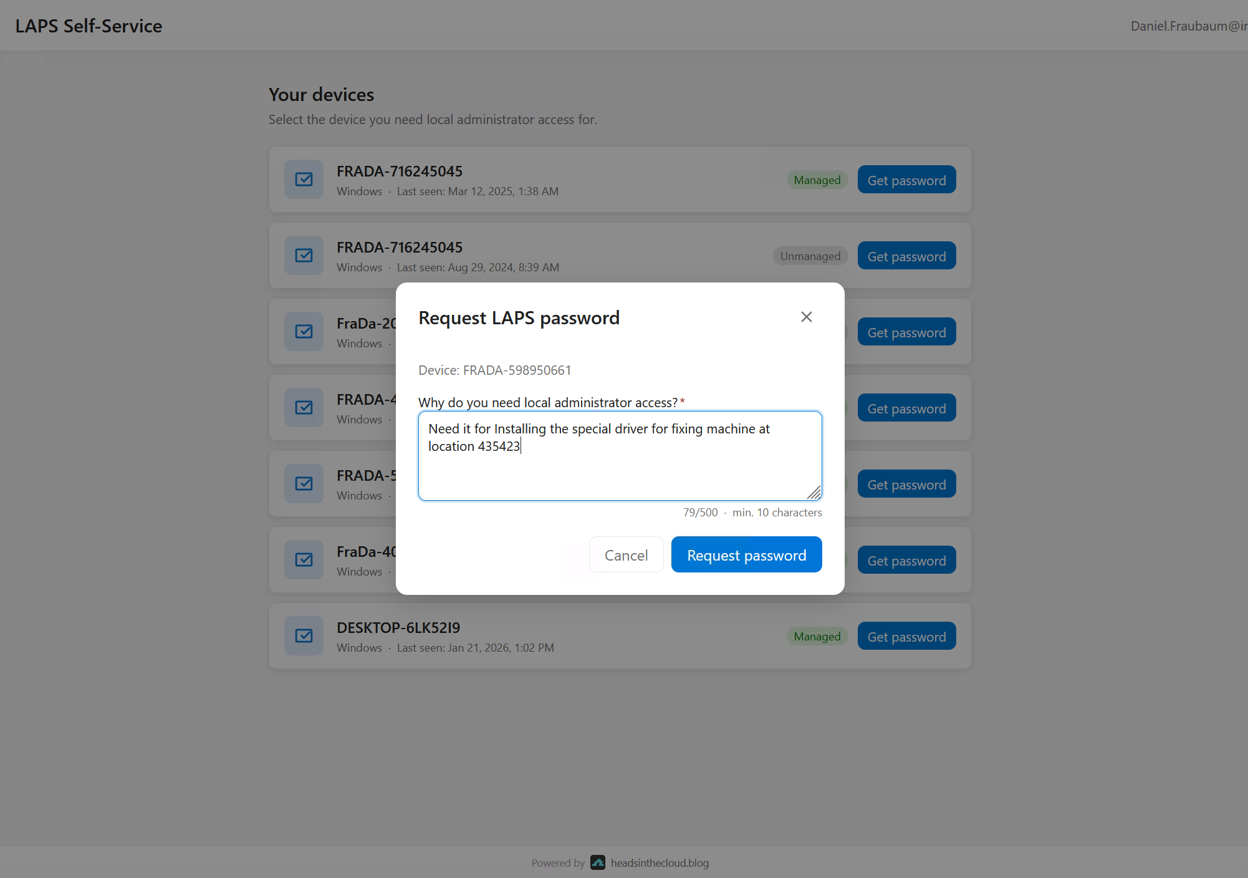This screenshot has height=878, width=1248.
Task: Select the device icon next to FraDa-20
Action: pos(304,331)
